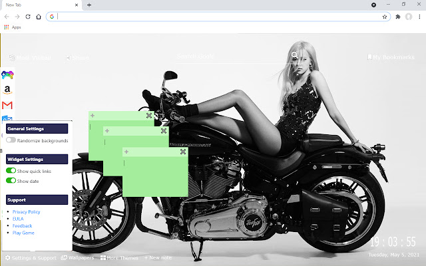Add note using front note's plus
Screen dimensions: 426x266
coord(126,152)
